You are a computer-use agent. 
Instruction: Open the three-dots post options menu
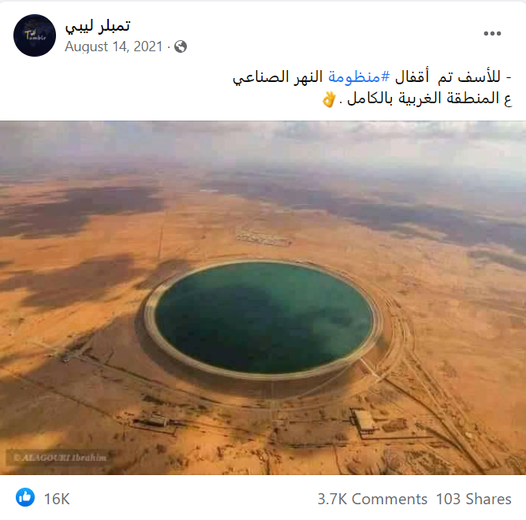pyautogui.click(x=492, y=34)
